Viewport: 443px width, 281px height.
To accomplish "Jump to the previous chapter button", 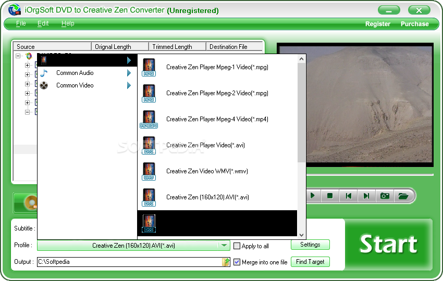I will pyautogui.click(x=348, y=196).
